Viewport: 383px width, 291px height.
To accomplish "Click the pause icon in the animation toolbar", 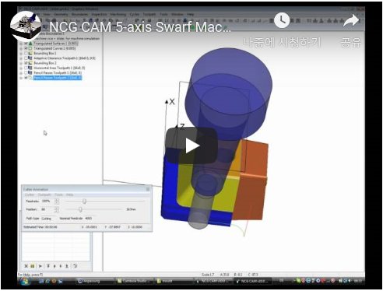I will point(33,266).
